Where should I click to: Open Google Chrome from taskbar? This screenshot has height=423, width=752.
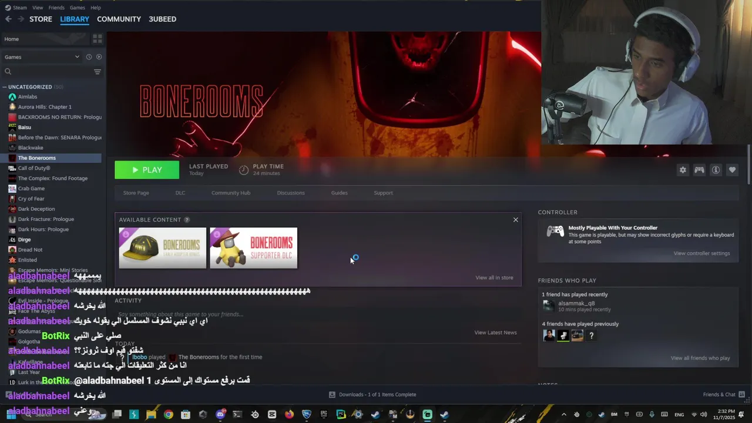coord(169,414)
